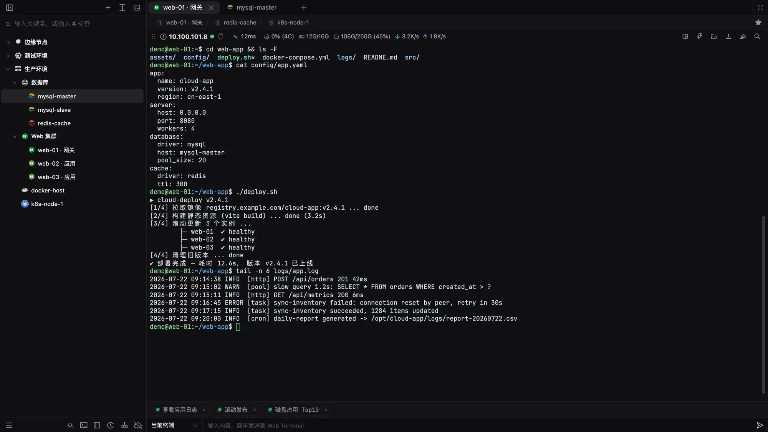Remove the 磁盘占用 Top10 pinned command
The height and width of the screenshot is (432, 768).
[x=326, y=410]
